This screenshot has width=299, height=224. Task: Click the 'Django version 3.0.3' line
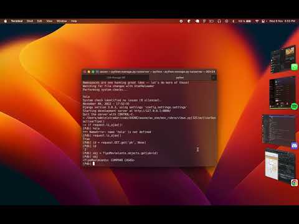tap(135, 107)
